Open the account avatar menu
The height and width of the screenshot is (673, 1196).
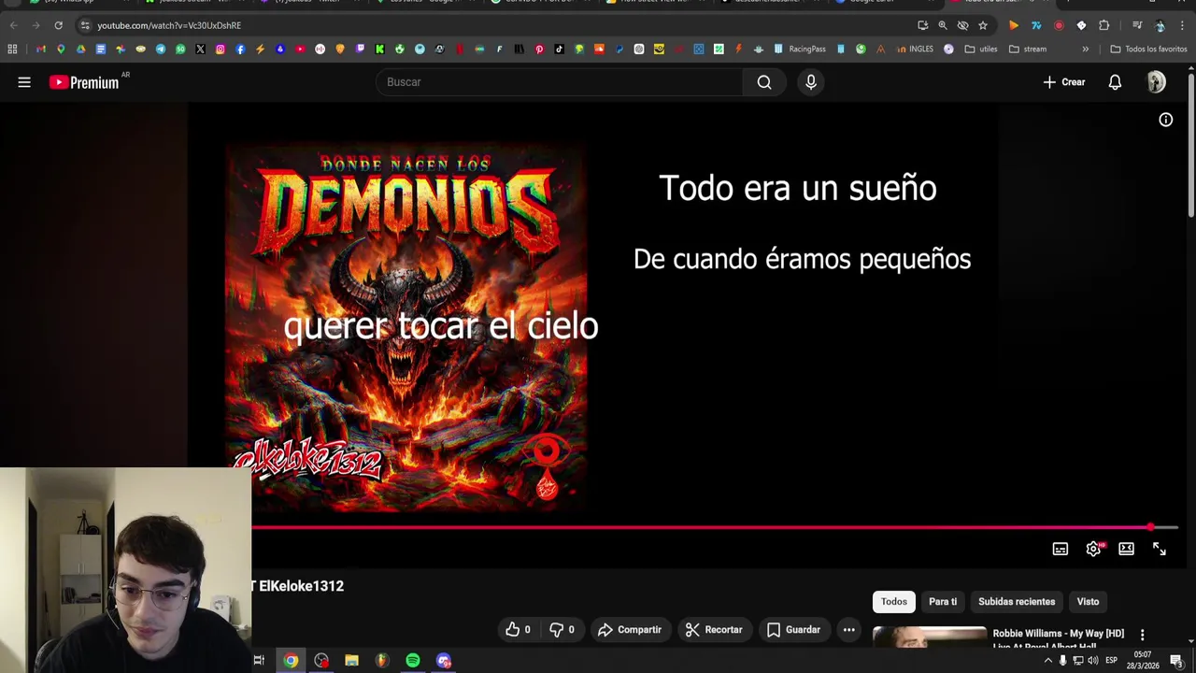click(x=1157, y=82)
